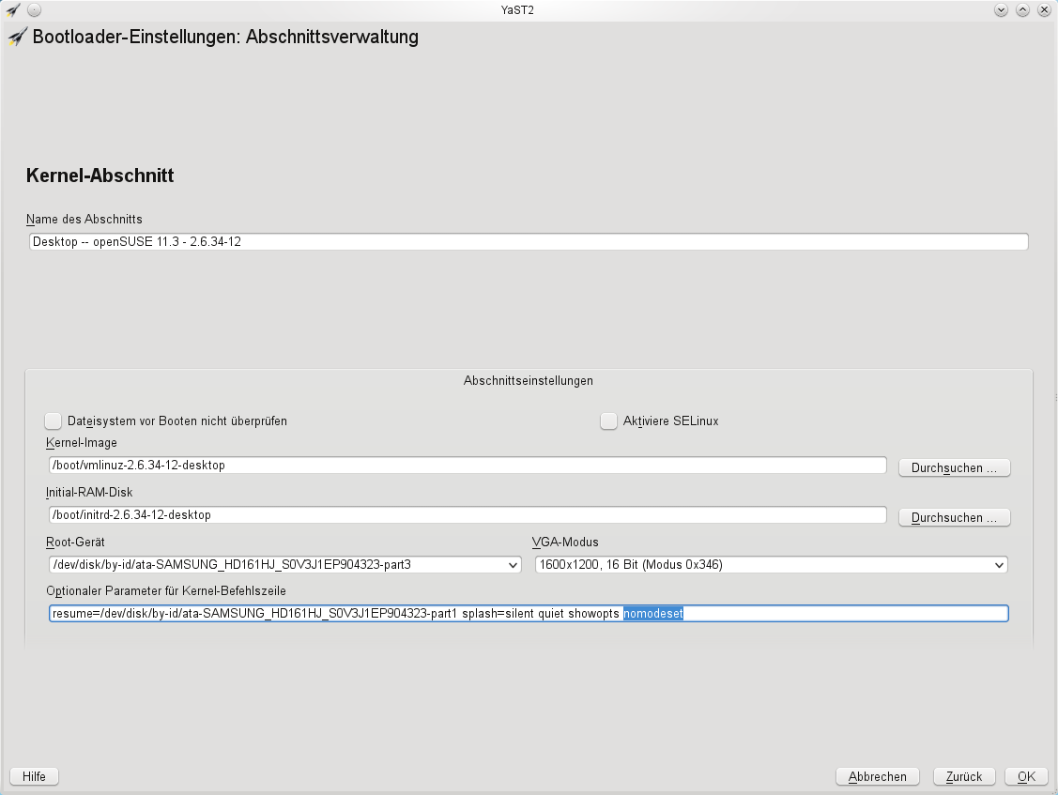Expand the Root-Gerät list via its arrow

click(513, 564)
